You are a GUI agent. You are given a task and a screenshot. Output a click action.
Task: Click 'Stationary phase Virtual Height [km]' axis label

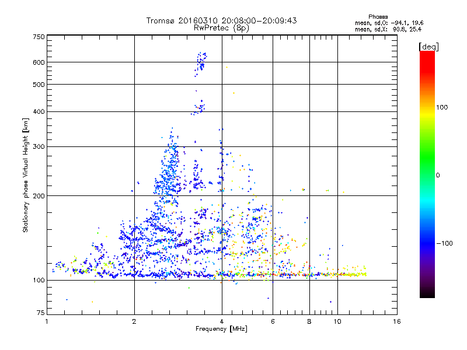(x=26, y=176)
